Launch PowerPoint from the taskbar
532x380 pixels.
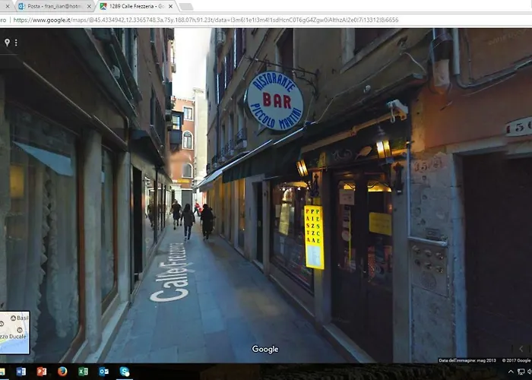point(42,371)
